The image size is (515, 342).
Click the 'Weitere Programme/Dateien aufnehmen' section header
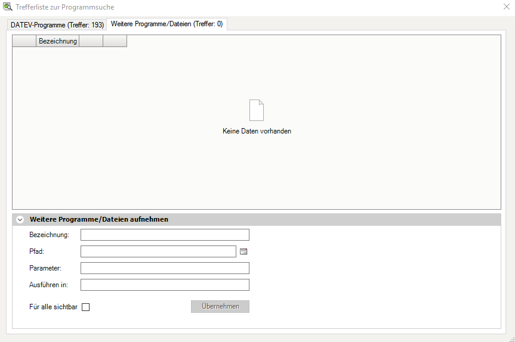click(99, 219)
